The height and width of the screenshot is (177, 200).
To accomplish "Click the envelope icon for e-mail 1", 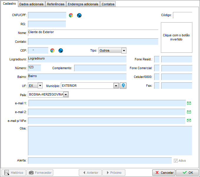I will 189,103.
